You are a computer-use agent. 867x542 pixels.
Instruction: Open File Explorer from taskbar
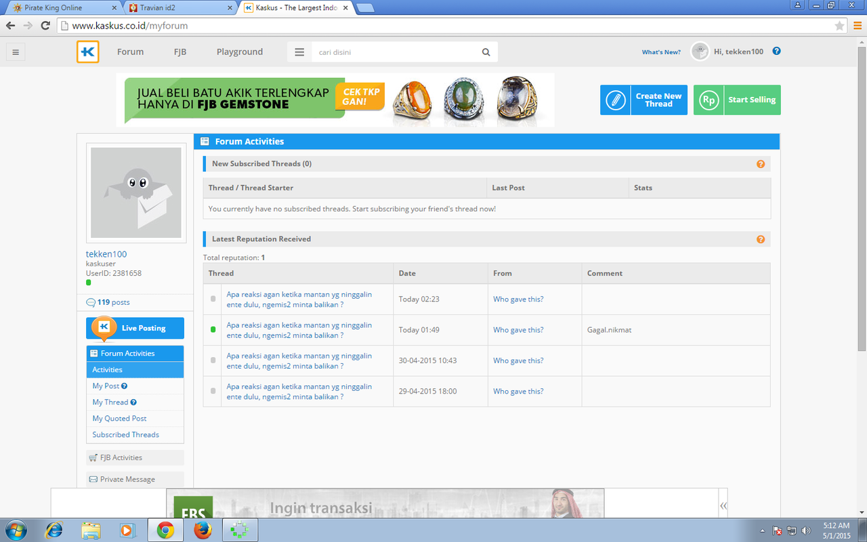pyautogui.click(x=91, y=530)
